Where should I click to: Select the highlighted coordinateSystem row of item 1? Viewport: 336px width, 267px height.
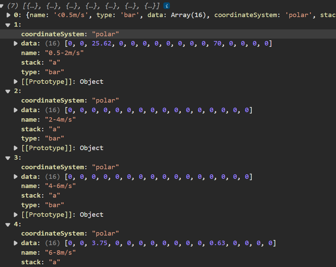pos(168,34)
